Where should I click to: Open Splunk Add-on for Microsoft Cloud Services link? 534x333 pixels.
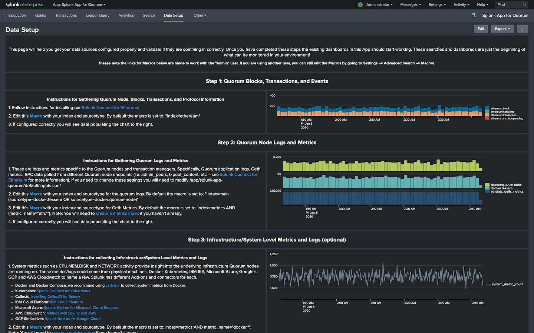81,307
